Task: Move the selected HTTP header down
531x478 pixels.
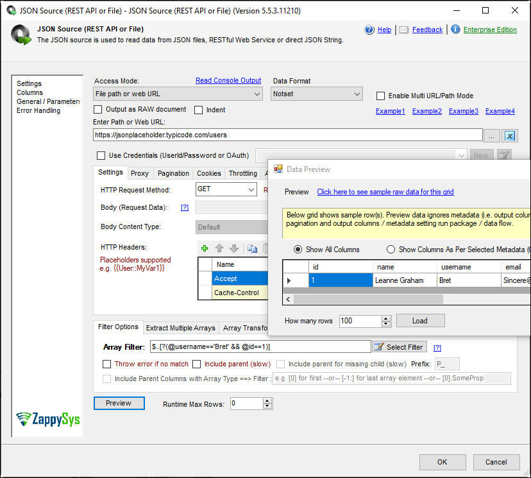Action: click(234, 248)
